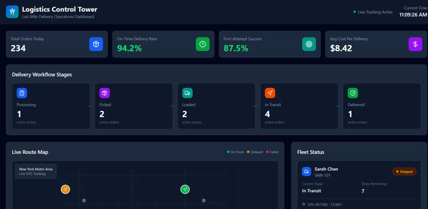Viewport: 428px width, 209px height.
Task: Select the orange delayed vehicle marker on map
Action: [65, 189]
